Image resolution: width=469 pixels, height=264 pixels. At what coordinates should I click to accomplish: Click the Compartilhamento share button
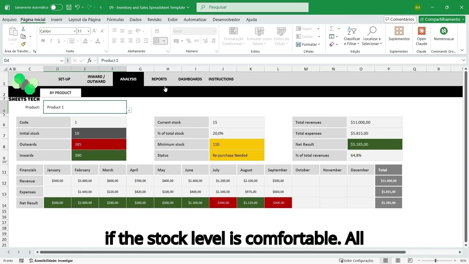point(442,19)
